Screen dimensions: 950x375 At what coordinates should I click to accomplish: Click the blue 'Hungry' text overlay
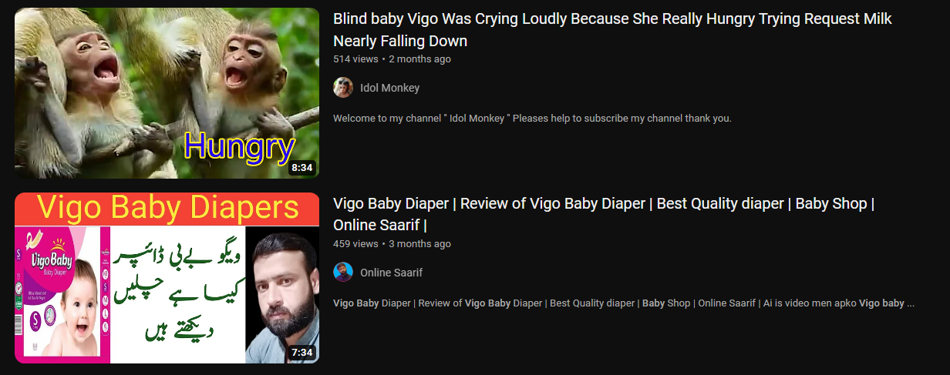tap(240, 147)
